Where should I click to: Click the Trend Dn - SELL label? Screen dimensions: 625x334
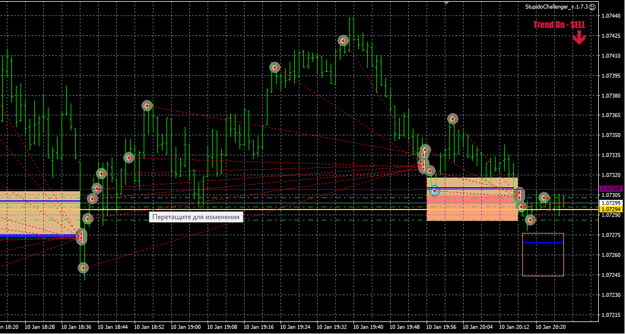pos(559,25)
